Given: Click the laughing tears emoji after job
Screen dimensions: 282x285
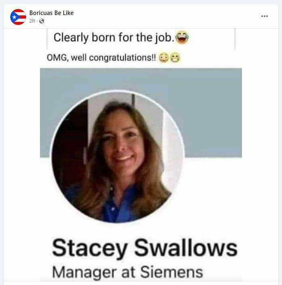Looking at the screenshot, I should 182,37.
